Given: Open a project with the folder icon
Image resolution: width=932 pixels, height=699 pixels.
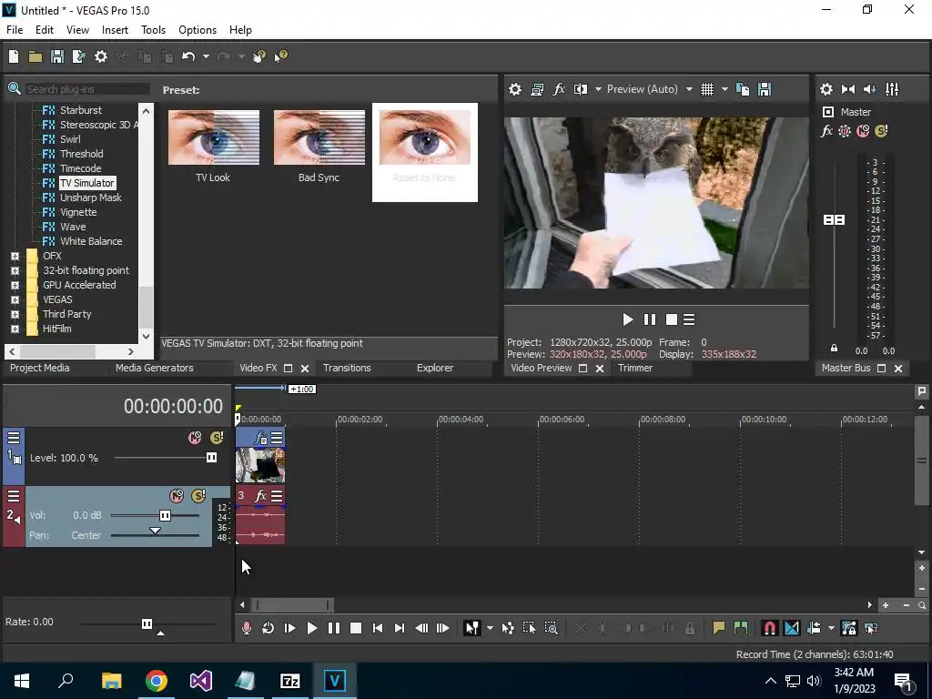Looking at the screenshot, I should [35, 56].
